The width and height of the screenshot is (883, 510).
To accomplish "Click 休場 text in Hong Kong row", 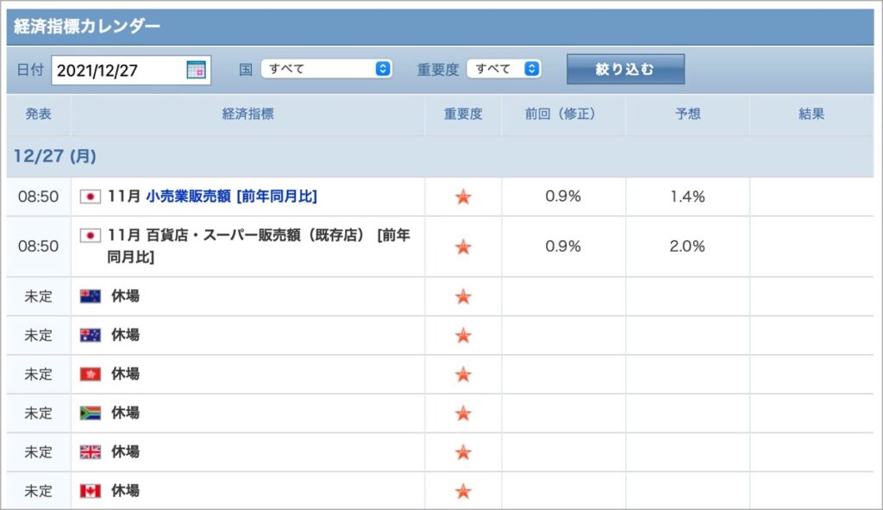I will click(125, 375).
